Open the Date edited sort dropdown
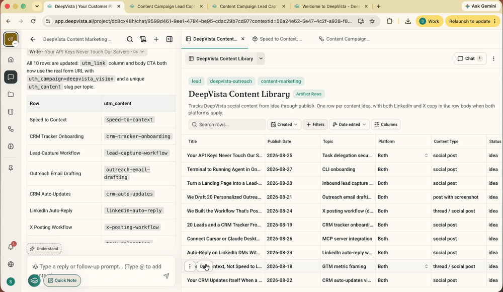 pos(349,124)
